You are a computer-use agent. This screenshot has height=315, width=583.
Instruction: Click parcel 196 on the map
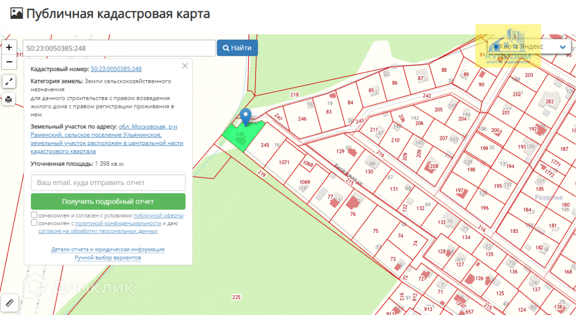tap(484, 208)
